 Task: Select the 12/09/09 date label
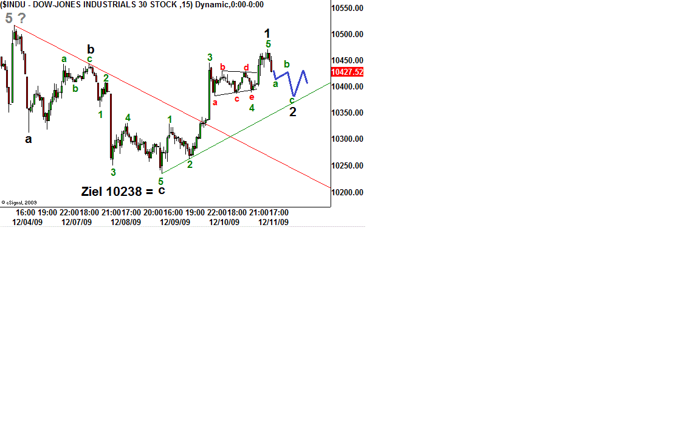(175, 222)
